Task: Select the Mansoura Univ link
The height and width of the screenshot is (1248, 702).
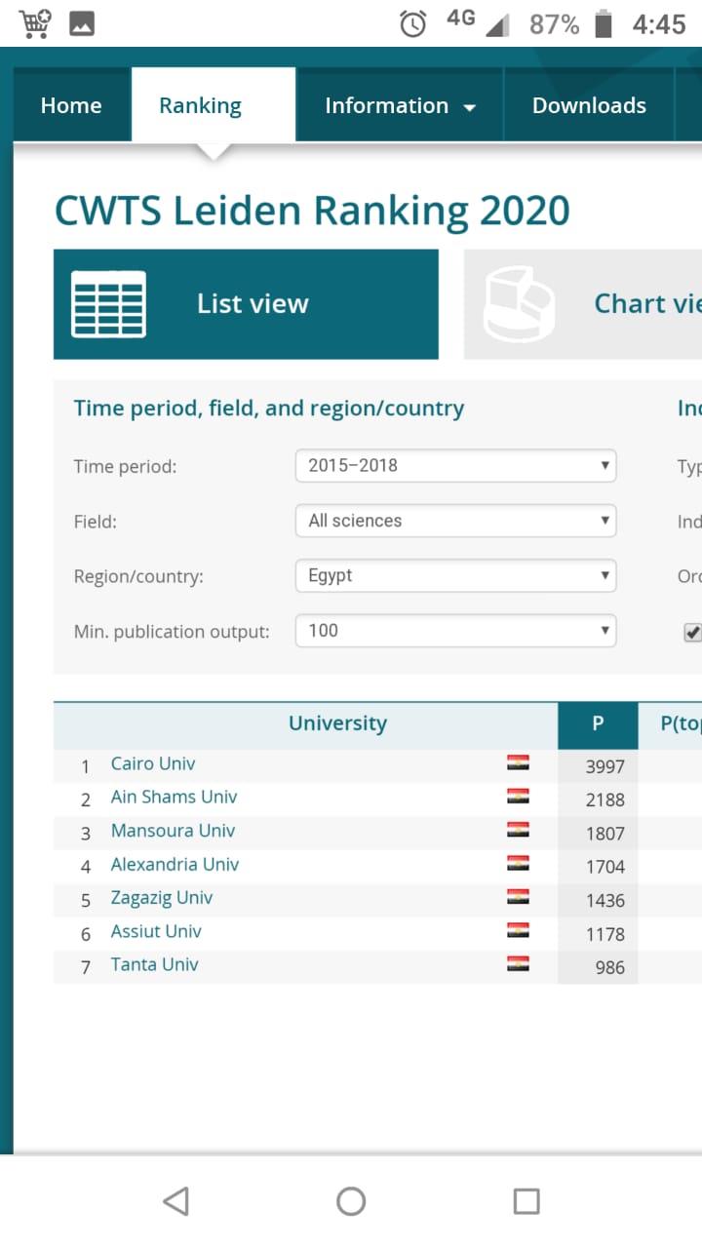Action: pos(172,831)
